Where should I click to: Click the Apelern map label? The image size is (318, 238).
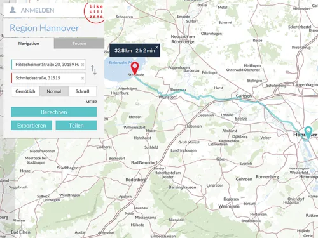tap(125, 197)
